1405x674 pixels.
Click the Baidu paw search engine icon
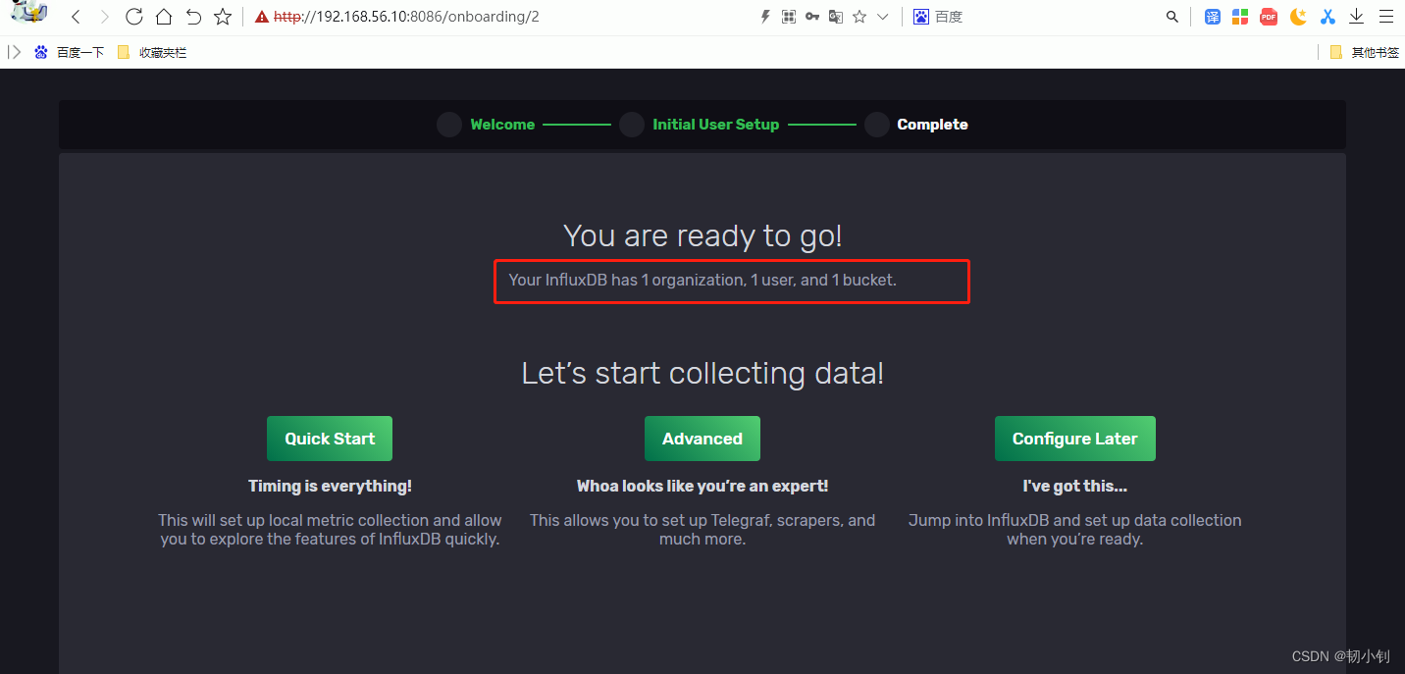(921, 17)
